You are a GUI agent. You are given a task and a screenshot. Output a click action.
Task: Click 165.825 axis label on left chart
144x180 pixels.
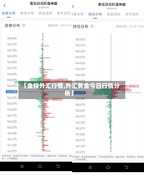pyautogui.click(x=12, y=38)
